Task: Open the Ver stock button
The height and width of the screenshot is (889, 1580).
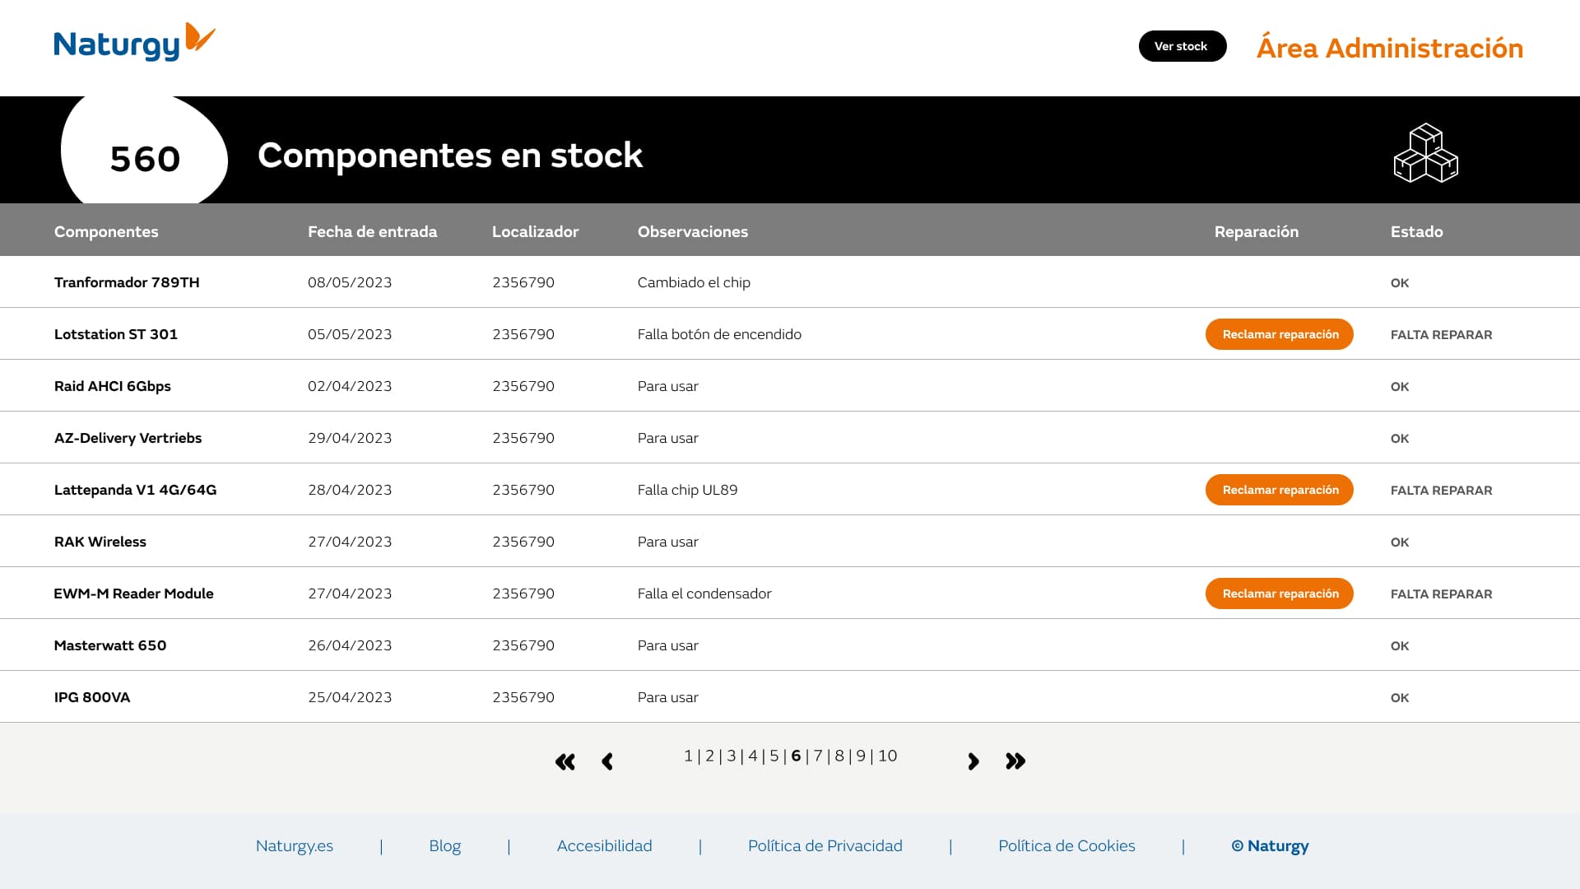Action: tap(1183, 46)
